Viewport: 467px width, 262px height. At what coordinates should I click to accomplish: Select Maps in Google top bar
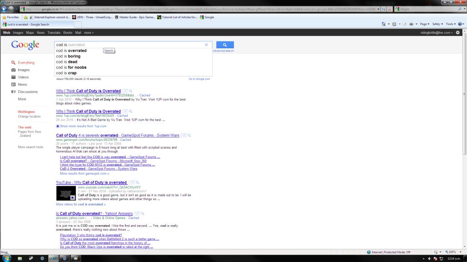click(x=30, y=33)
